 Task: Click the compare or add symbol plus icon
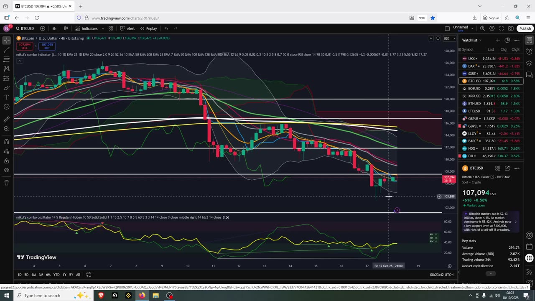tap(43, 28)
